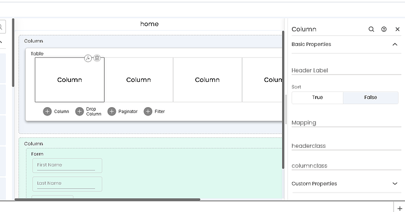Open help icon in Column panel
The image size is (405, 212).
[384, 29]
